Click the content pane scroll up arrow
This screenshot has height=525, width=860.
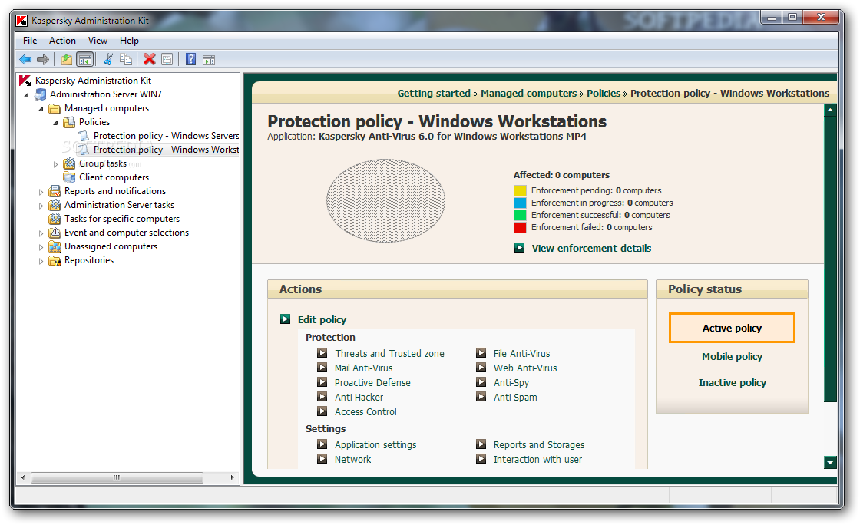point(830,111)
